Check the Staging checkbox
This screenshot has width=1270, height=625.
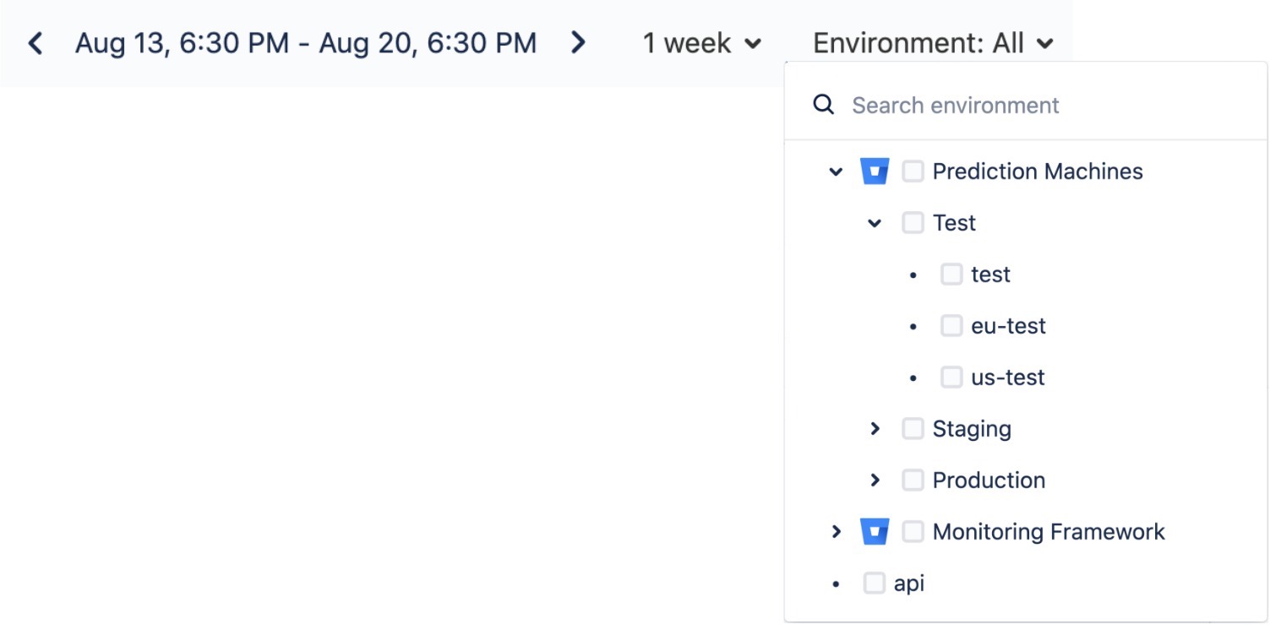[913, 429]
